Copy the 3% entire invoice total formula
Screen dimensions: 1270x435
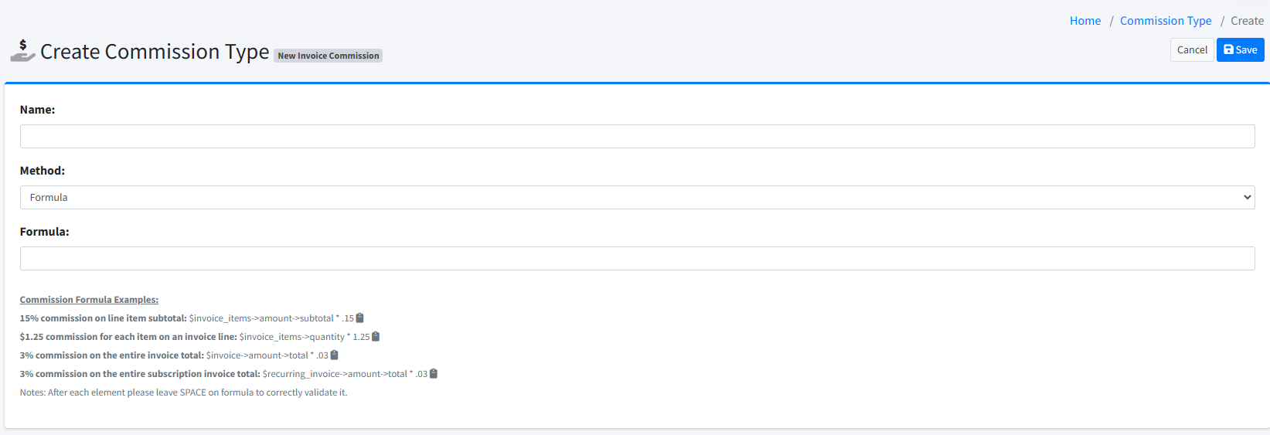tap(335, 355)
